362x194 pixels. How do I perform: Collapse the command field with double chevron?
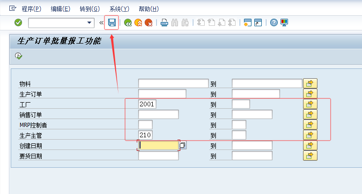pos(102,22)
